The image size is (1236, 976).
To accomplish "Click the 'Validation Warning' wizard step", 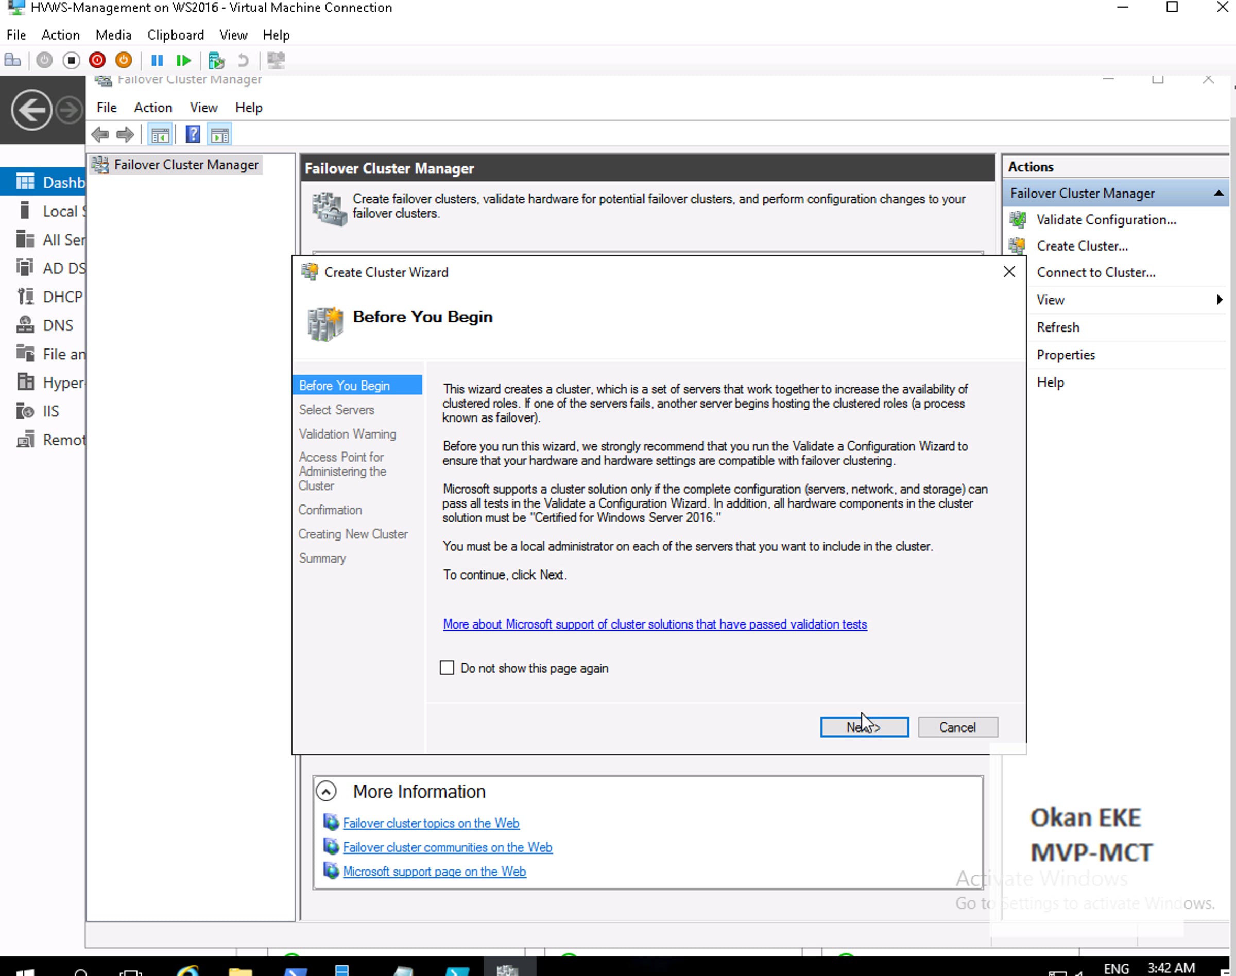I will point(347,434).
